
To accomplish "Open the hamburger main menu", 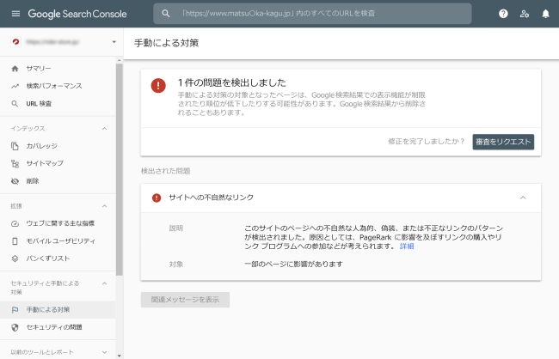I will (x=15, y=14).
